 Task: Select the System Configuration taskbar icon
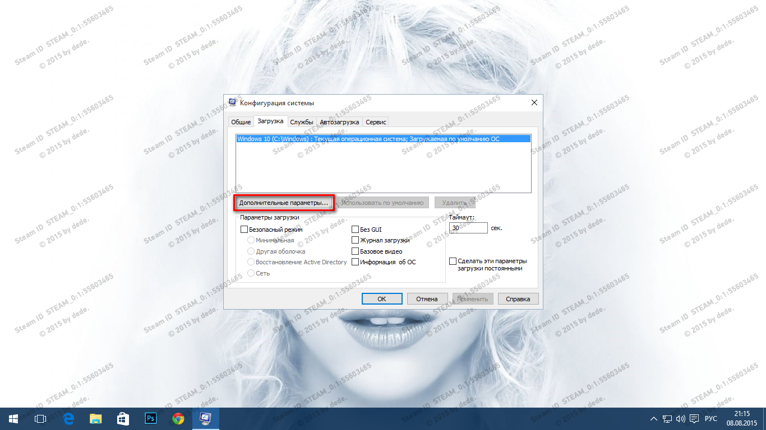coord(205,418)
